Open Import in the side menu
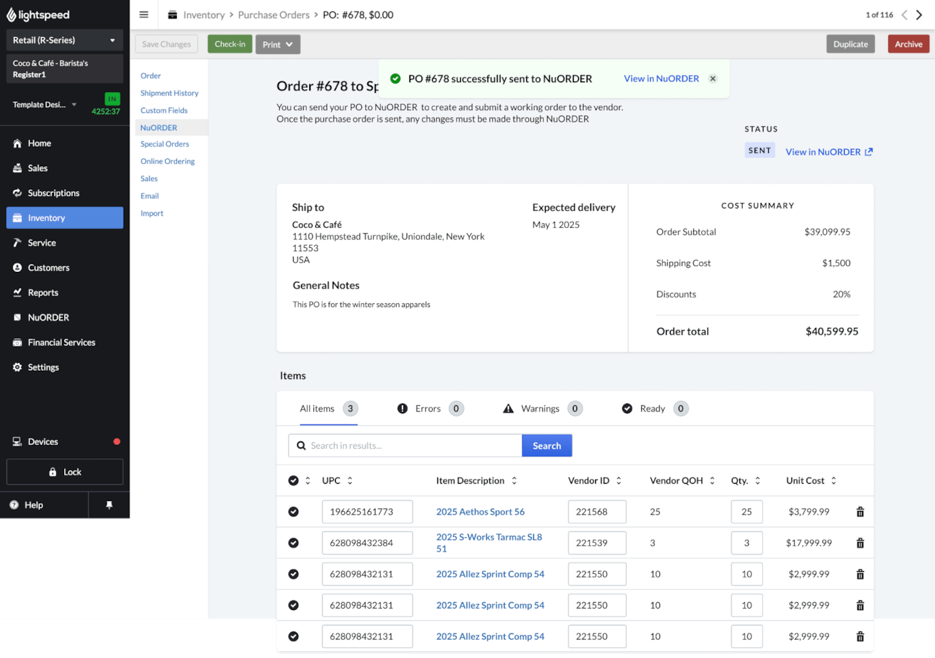Screen dimensions: 935x658 pyautogui.click(x=152, y=213)
